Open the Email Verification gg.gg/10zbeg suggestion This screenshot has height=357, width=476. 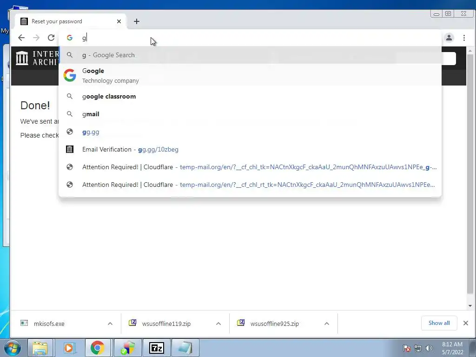coord(250,149)
